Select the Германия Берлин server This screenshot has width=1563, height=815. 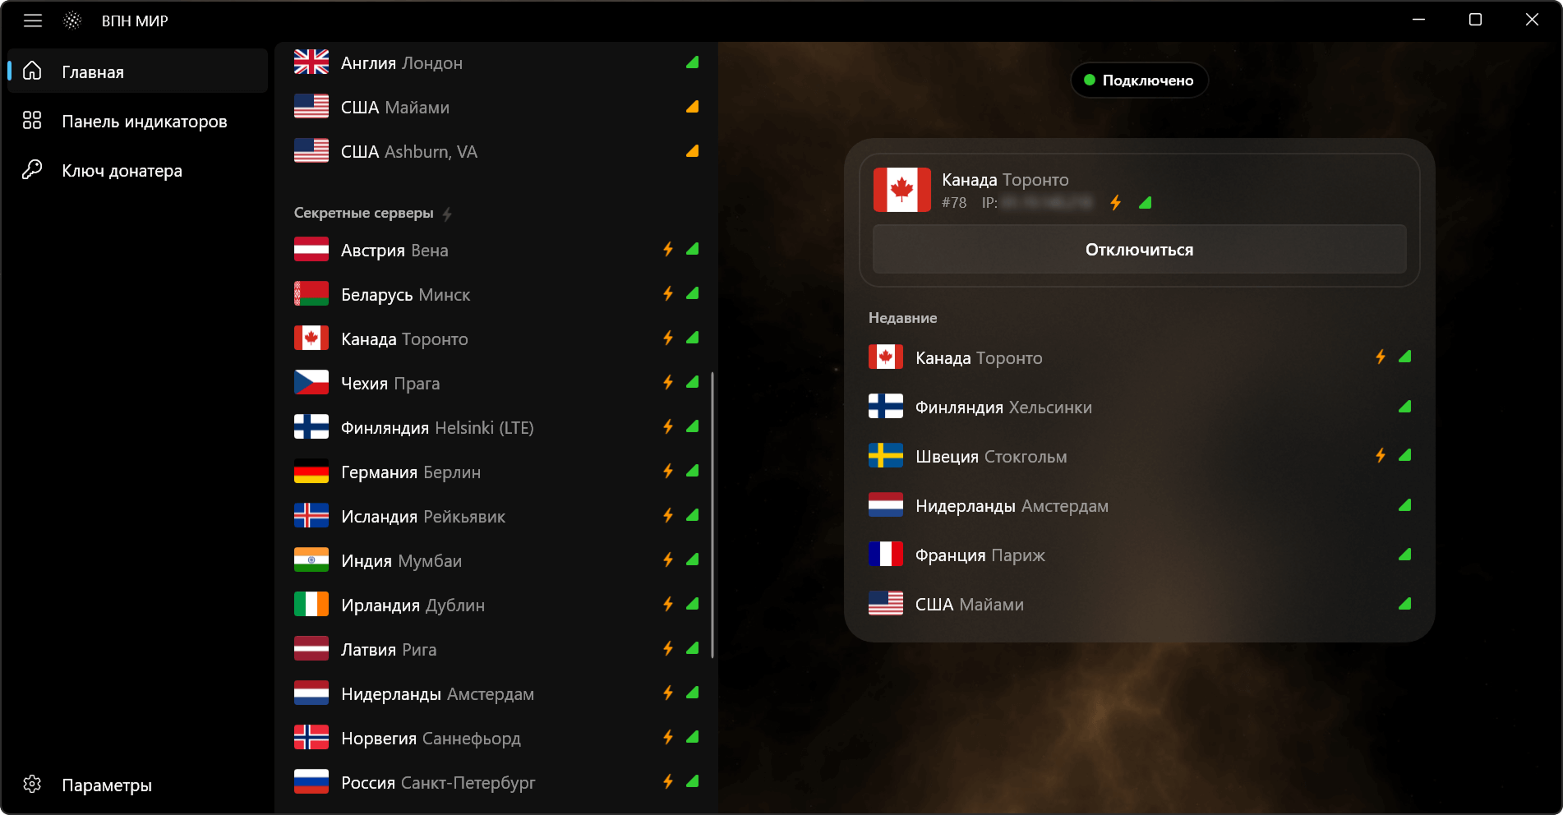coord(496,472)
